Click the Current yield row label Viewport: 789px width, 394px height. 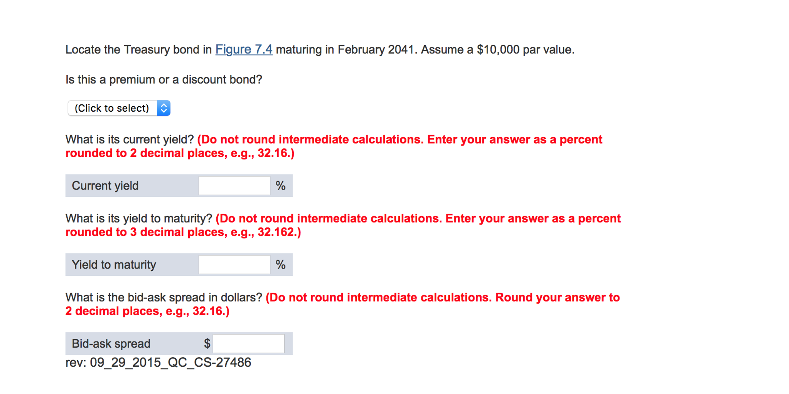105,186
